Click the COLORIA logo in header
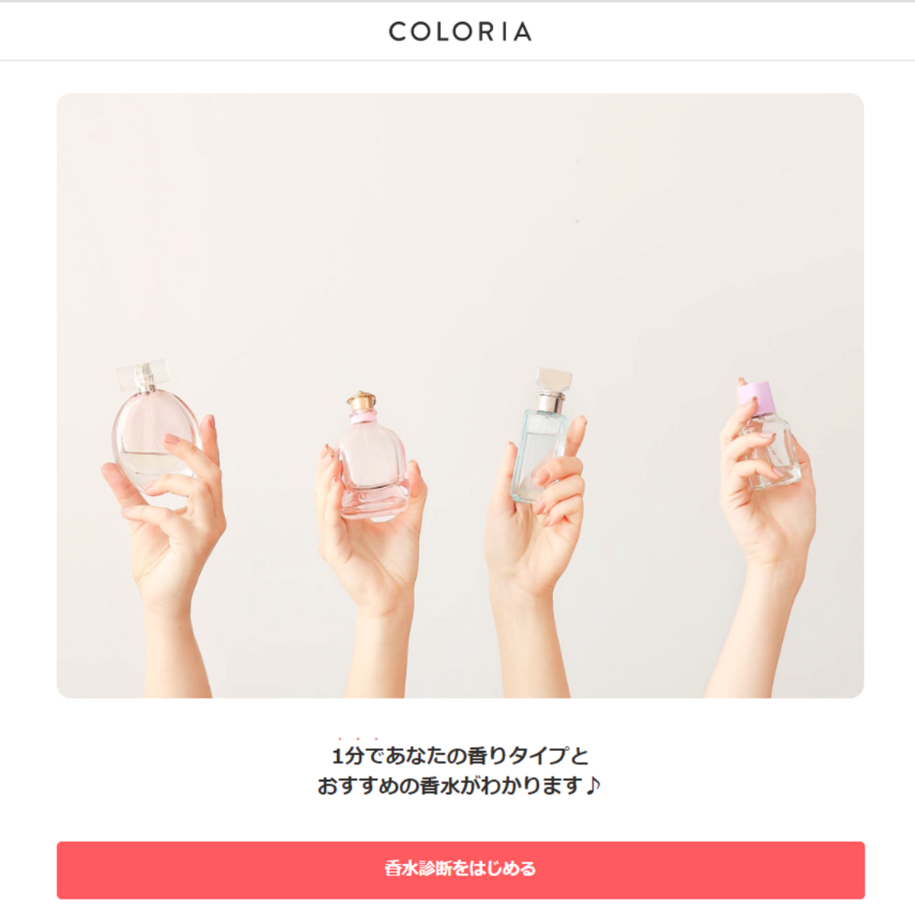This screenshot has width=915, height=916. (460, 31)
